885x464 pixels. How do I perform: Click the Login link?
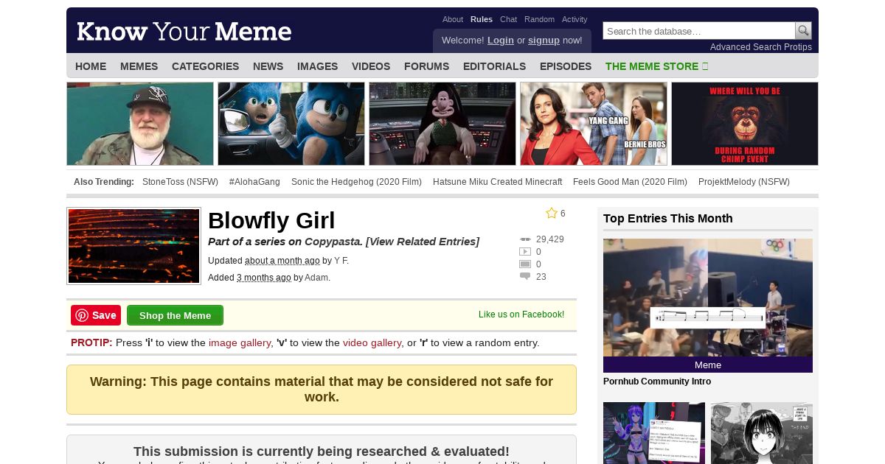pyautogui.click(x=501, y=41)
